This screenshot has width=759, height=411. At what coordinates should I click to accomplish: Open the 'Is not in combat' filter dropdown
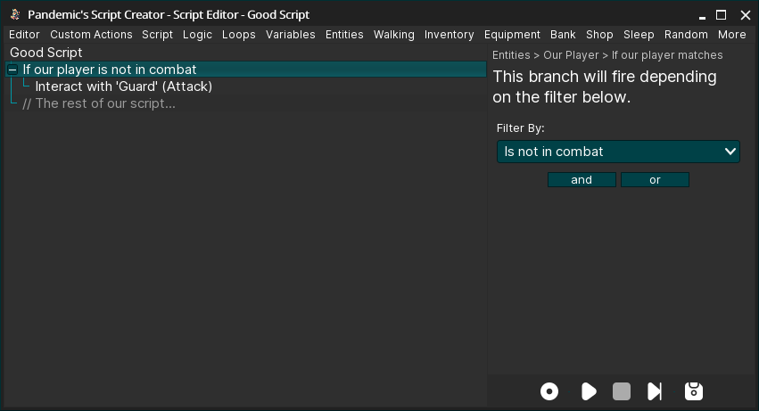(618, 152)
